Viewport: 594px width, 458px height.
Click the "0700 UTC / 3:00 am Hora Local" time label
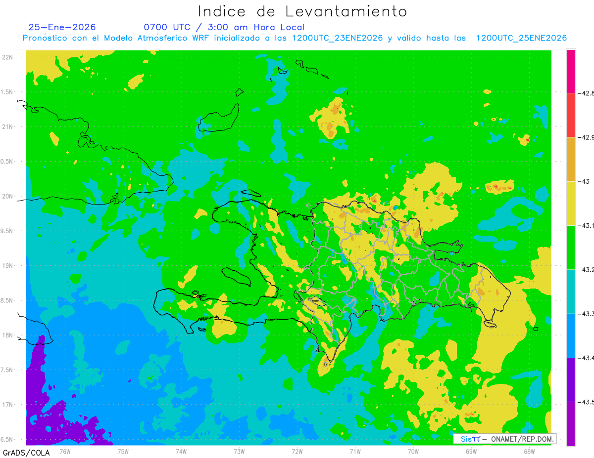[224, 27]
